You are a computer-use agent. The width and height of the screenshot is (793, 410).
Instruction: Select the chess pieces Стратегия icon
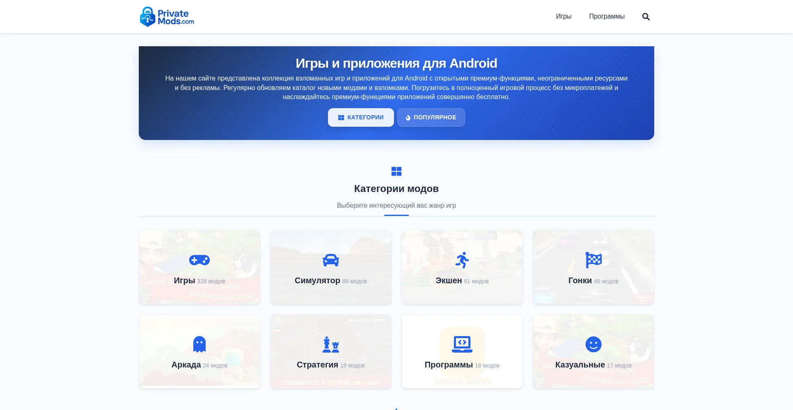pos(331,344)
